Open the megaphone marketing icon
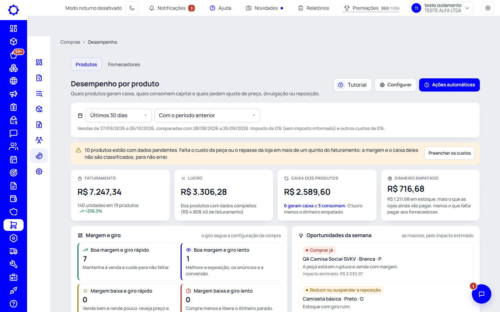Screen dimensions: 500x312 pos(14,94)
